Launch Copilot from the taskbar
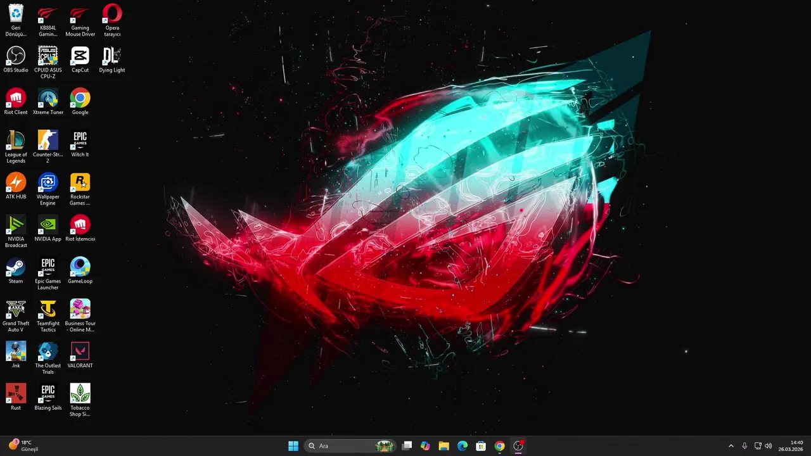The width and height of the screenshot is (811, 456). (x=425, y=446)
